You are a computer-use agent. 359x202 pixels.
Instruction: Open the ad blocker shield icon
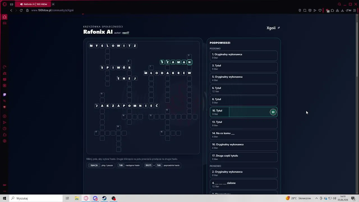coord(310,10)
